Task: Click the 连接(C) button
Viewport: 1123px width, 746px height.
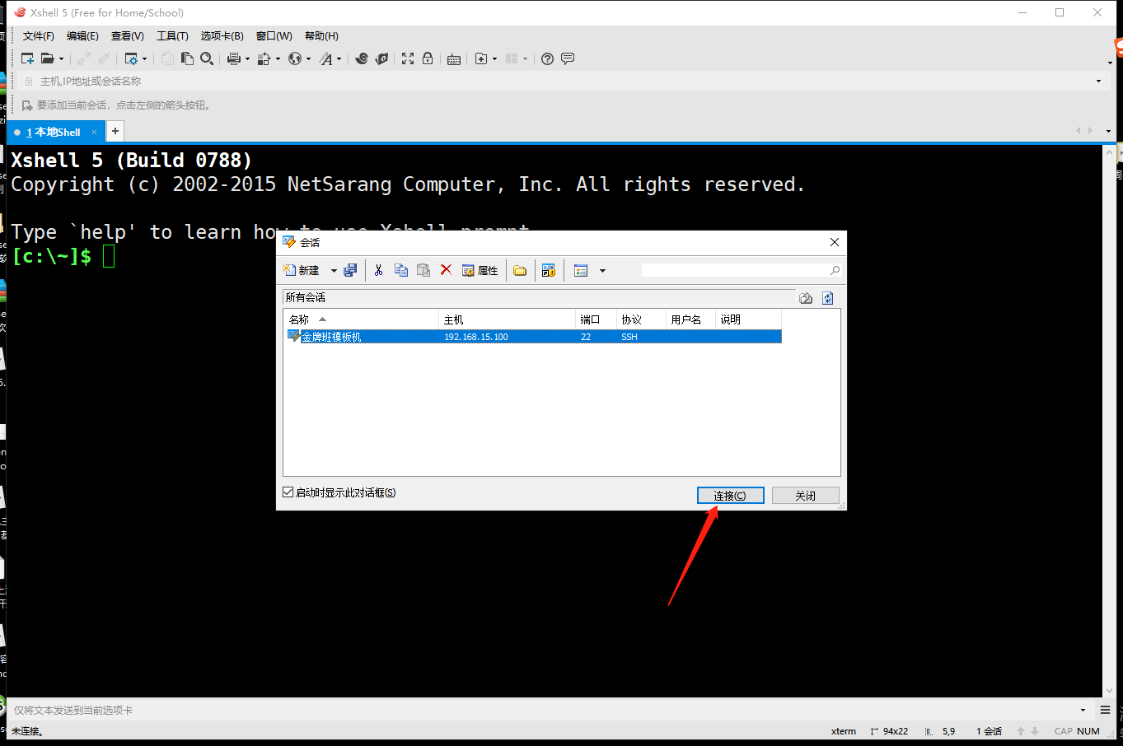Action: (730, 496)
